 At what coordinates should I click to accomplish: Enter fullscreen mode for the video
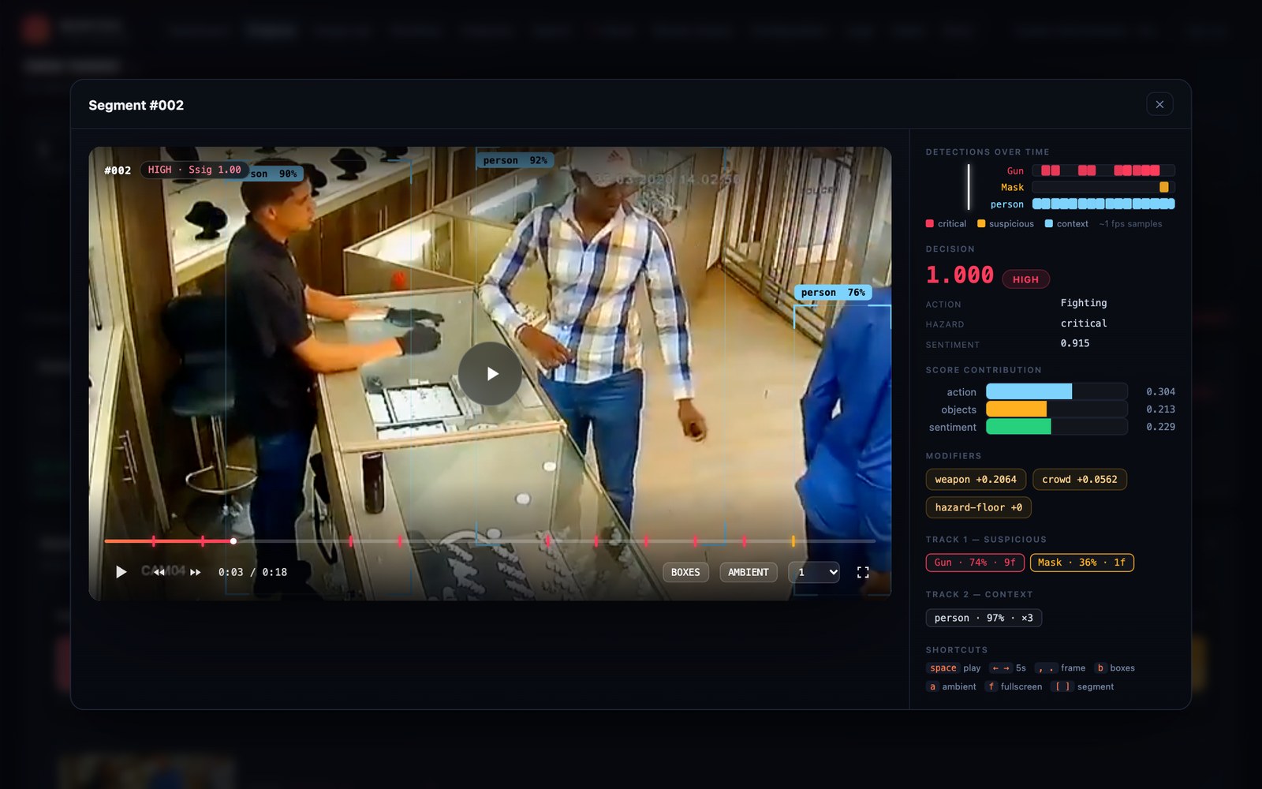(863, 572)
